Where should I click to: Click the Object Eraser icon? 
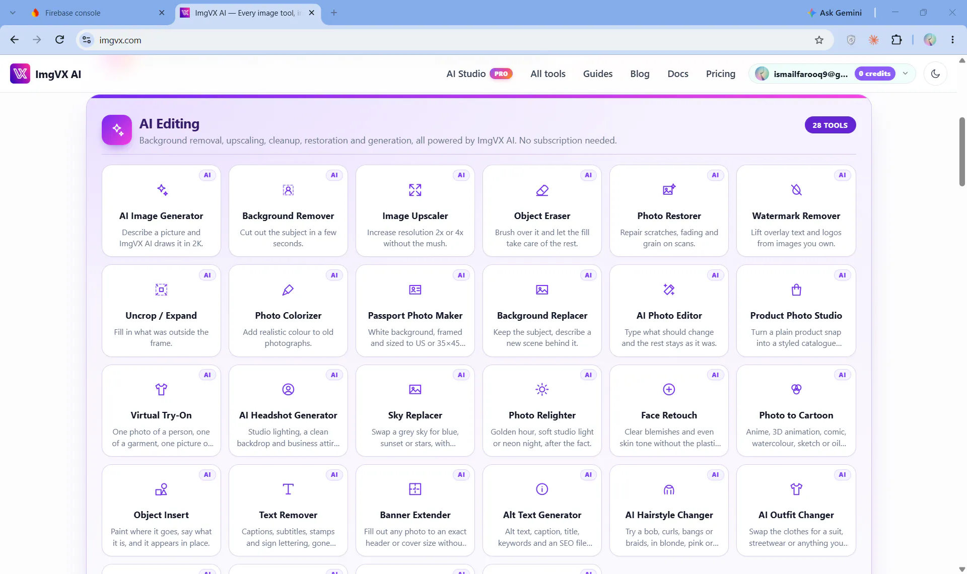click(x=542, y=190)
